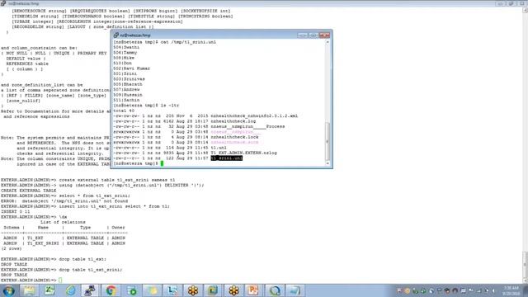Click the taskbar clock

tap(511, 290)
